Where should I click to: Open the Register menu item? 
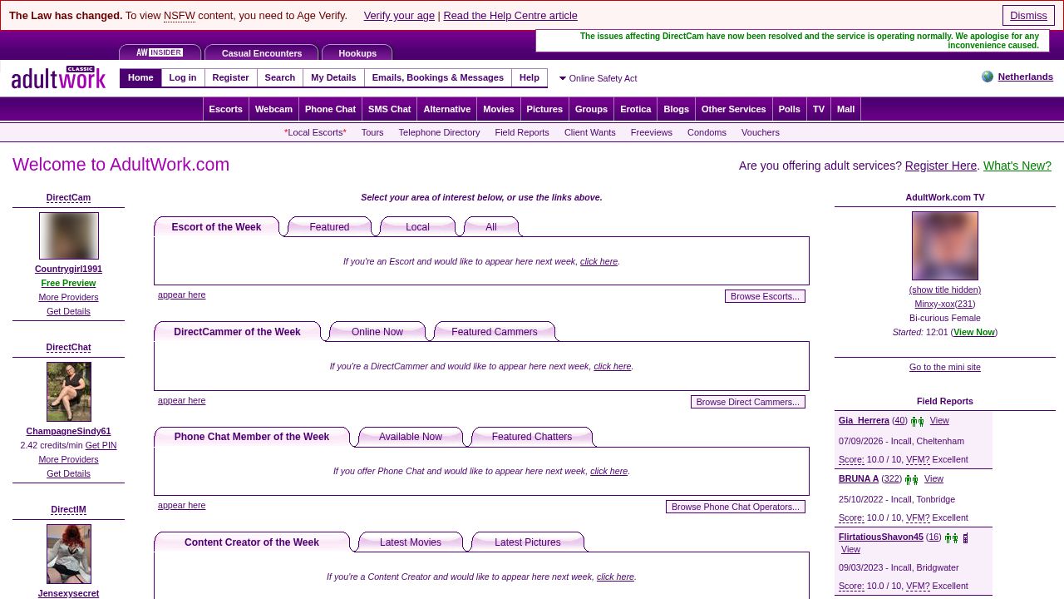[230, 78]
